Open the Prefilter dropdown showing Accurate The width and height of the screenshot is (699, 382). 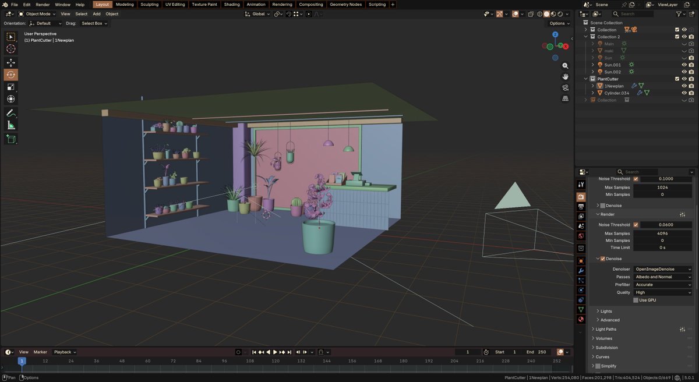click(x=663, y=285)
